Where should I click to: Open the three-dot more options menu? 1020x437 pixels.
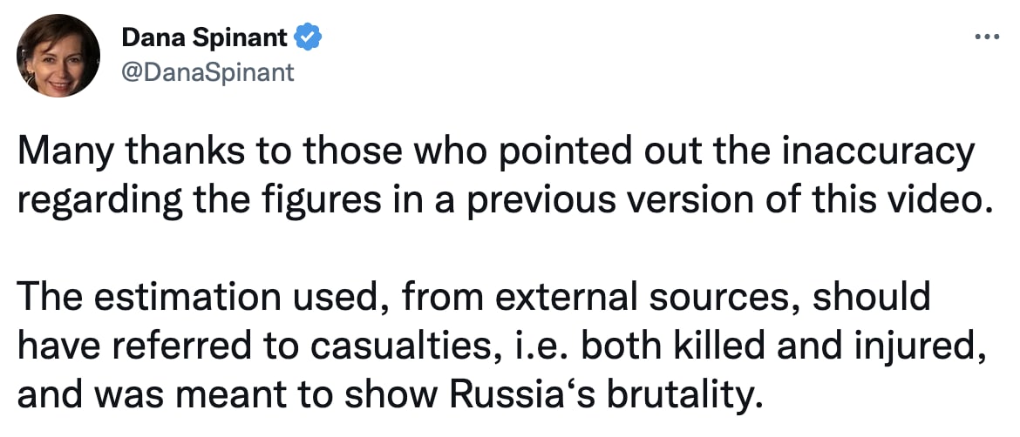tap(985, 37)
